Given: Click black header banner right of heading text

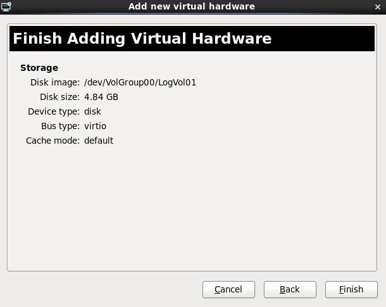Looking at the screenshot, I should 326,39.
